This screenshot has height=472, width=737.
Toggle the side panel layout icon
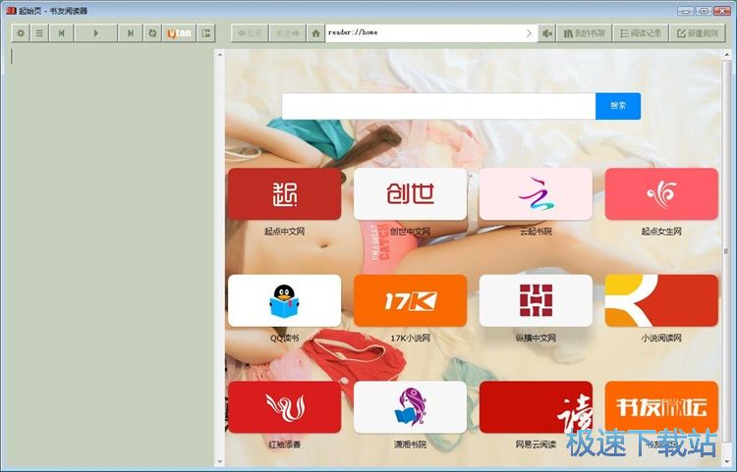coord(206,33)
